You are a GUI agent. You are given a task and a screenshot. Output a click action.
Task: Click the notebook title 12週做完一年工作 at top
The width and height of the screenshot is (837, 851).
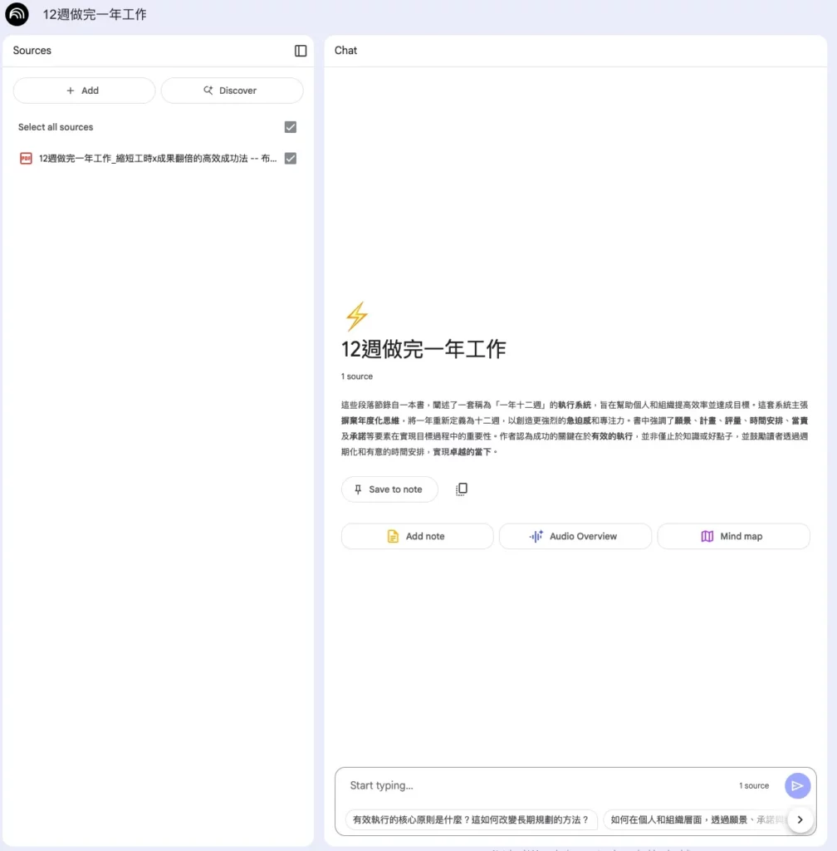click(x=95, y=15)
